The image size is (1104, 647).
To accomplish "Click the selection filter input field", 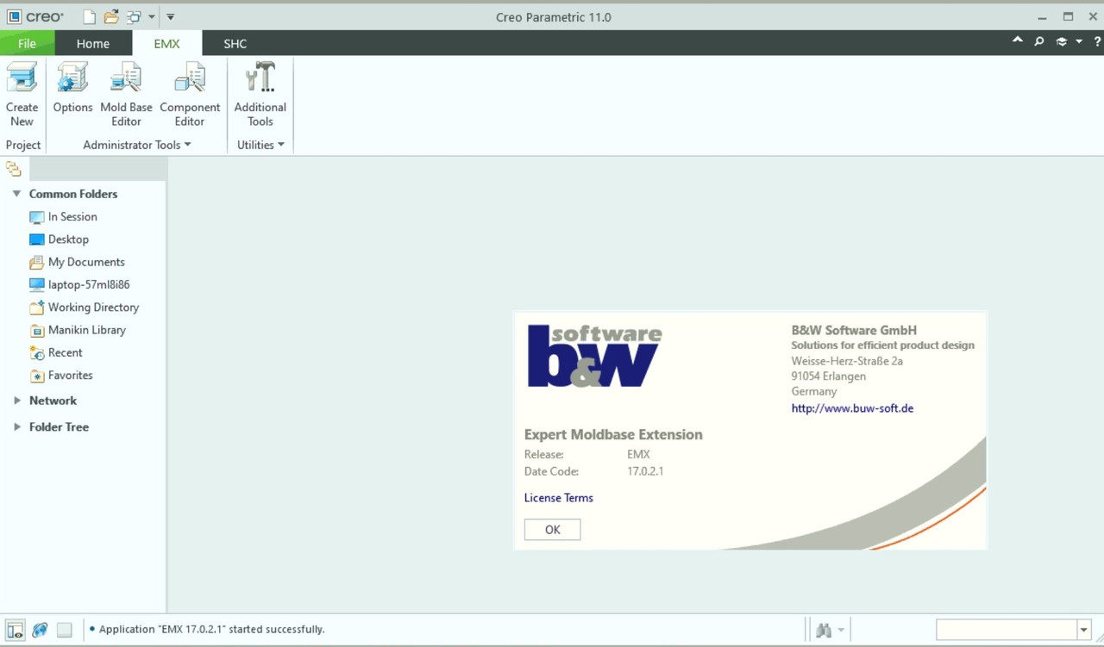I will (1007, 631).
